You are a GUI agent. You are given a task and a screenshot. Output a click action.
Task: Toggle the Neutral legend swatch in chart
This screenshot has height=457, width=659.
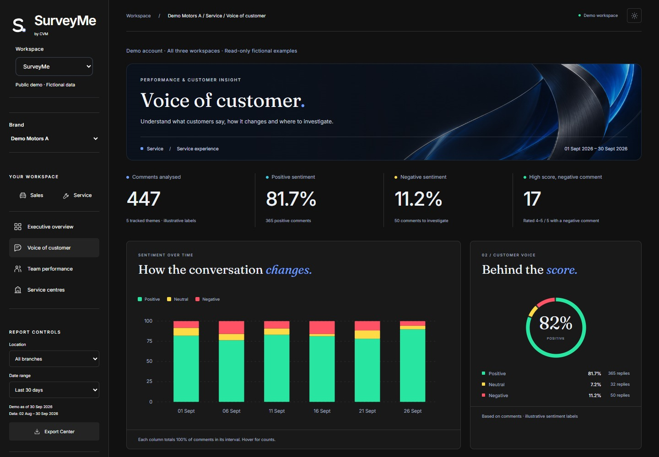coord(169,299)
